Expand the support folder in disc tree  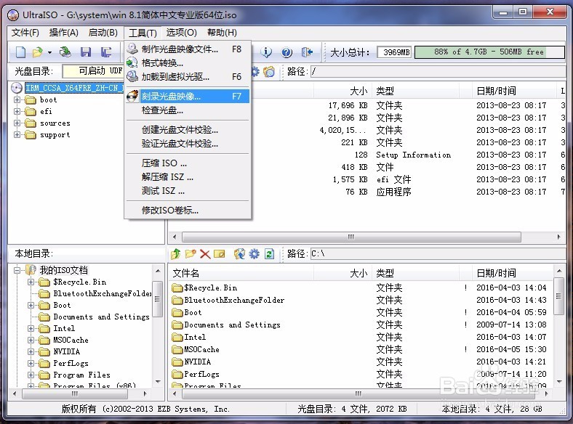coord(17,134)
